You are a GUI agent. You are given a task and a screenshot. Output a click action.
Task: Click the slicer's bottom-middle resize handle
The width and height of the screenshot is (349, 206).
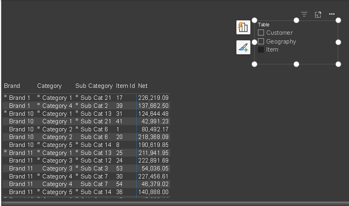tap(296, 64)
